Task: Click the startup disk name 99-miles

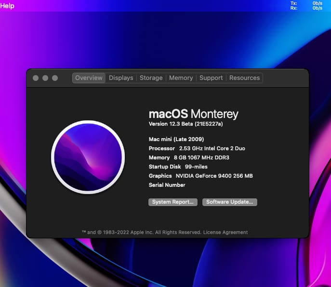Action: pyautogui.click(x=196, y=167)
